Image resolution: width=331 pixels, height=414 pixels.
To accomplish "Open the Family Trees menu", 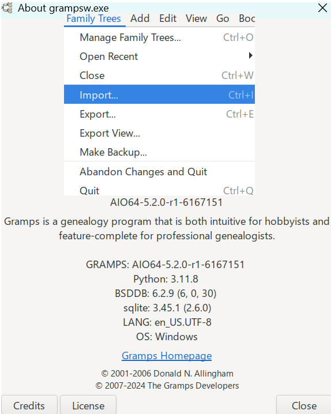I will pyautogui.click(x=93, y=19).
